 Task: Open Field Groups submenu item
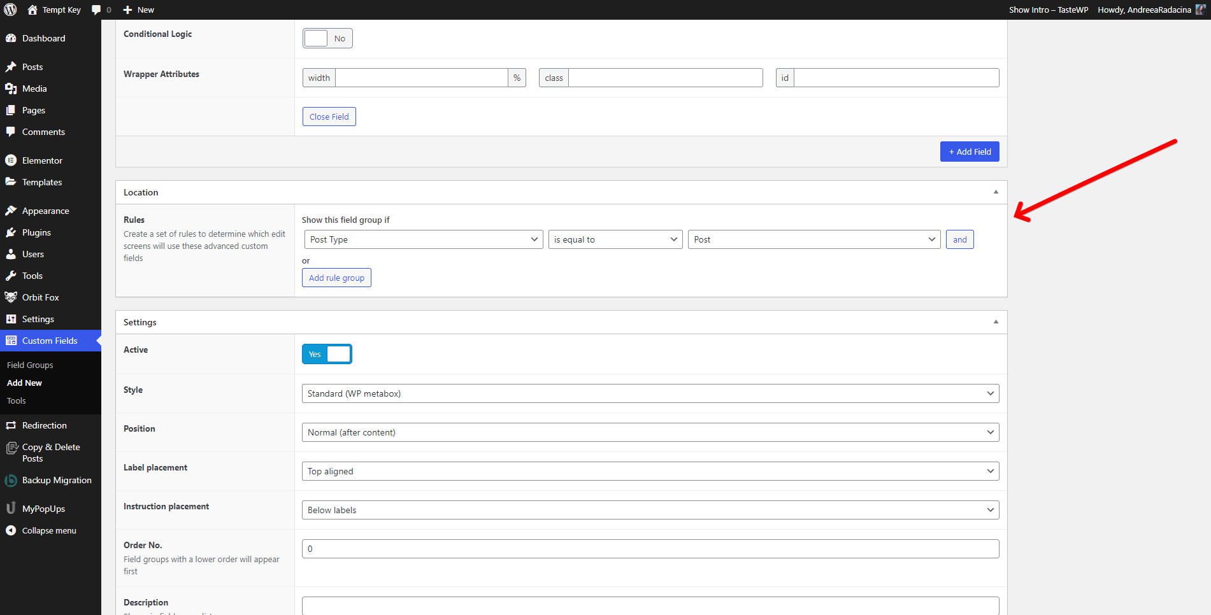tap(30, 365)
